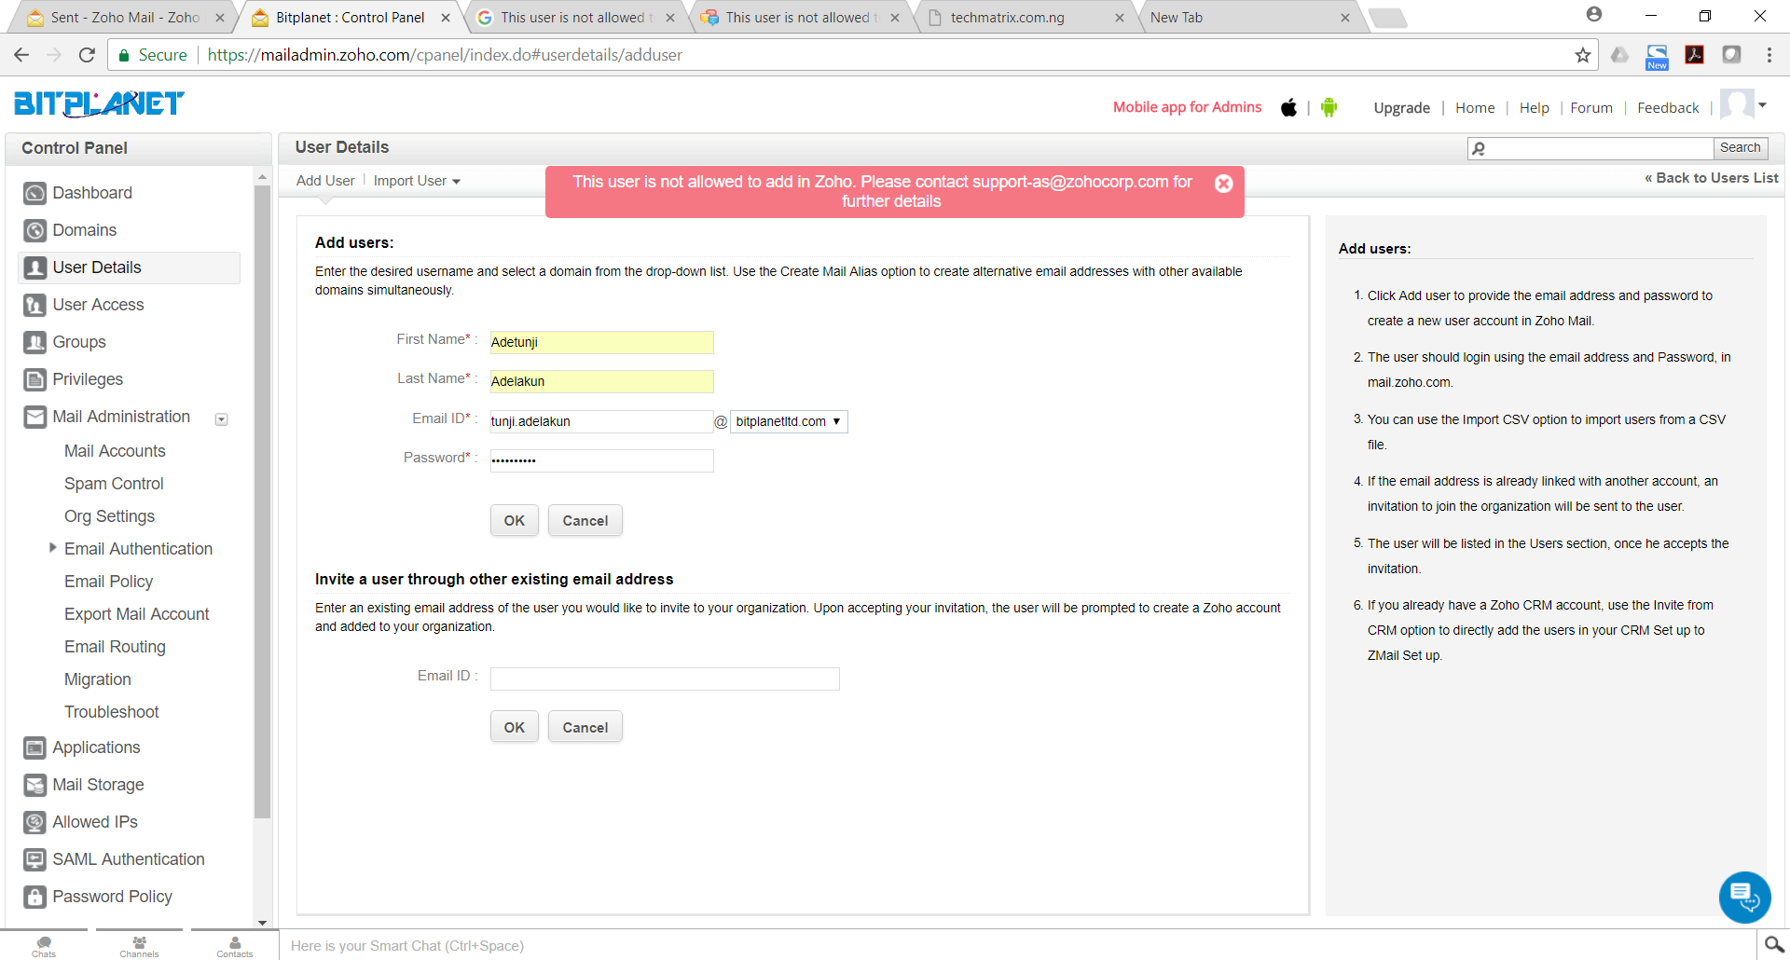Click the Privileges document icon

34,379
